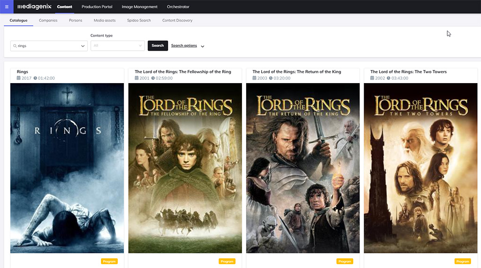
Task: Click the duration 03:43:00
Action: (x=400, y=78)
